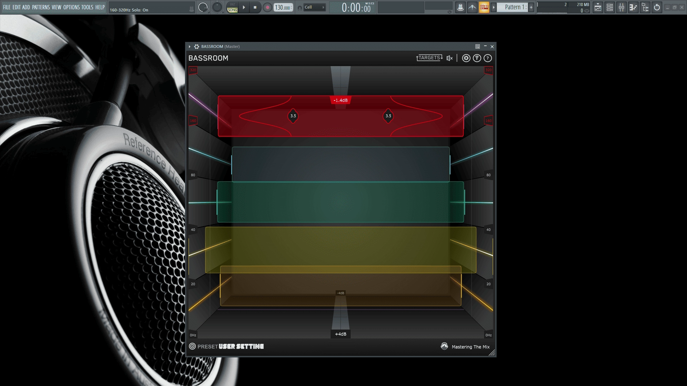Click the master volume knob
687x386 pixels.
point(203,7)
